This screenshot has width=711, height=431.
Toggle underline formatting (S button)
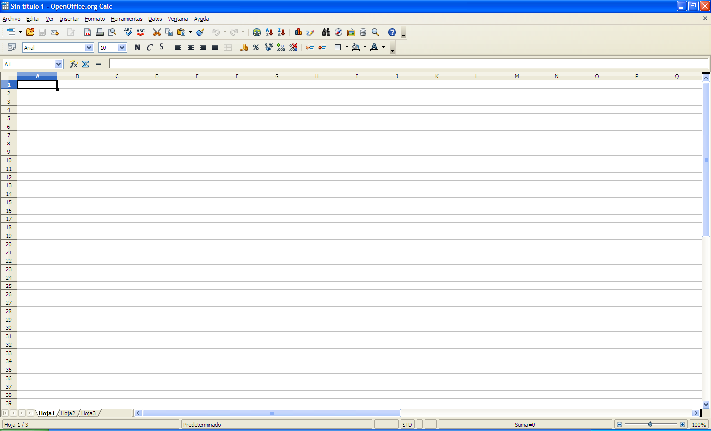161,48
